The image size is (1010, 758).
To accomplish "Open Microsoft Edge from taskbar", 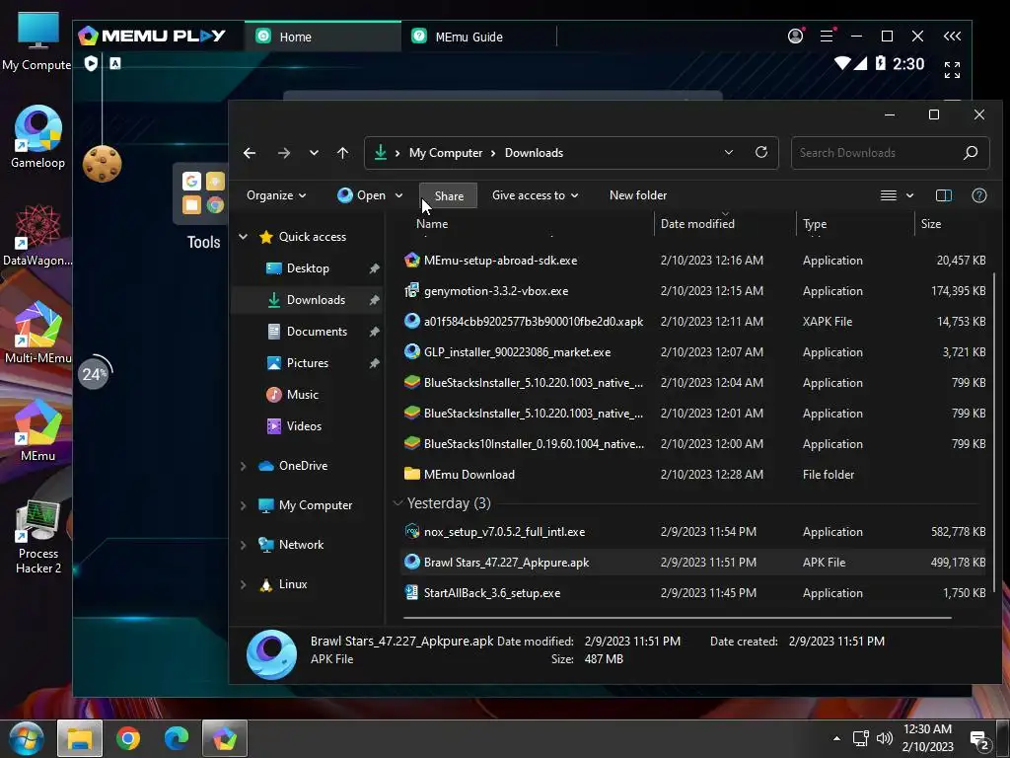I will click(177, 738).
